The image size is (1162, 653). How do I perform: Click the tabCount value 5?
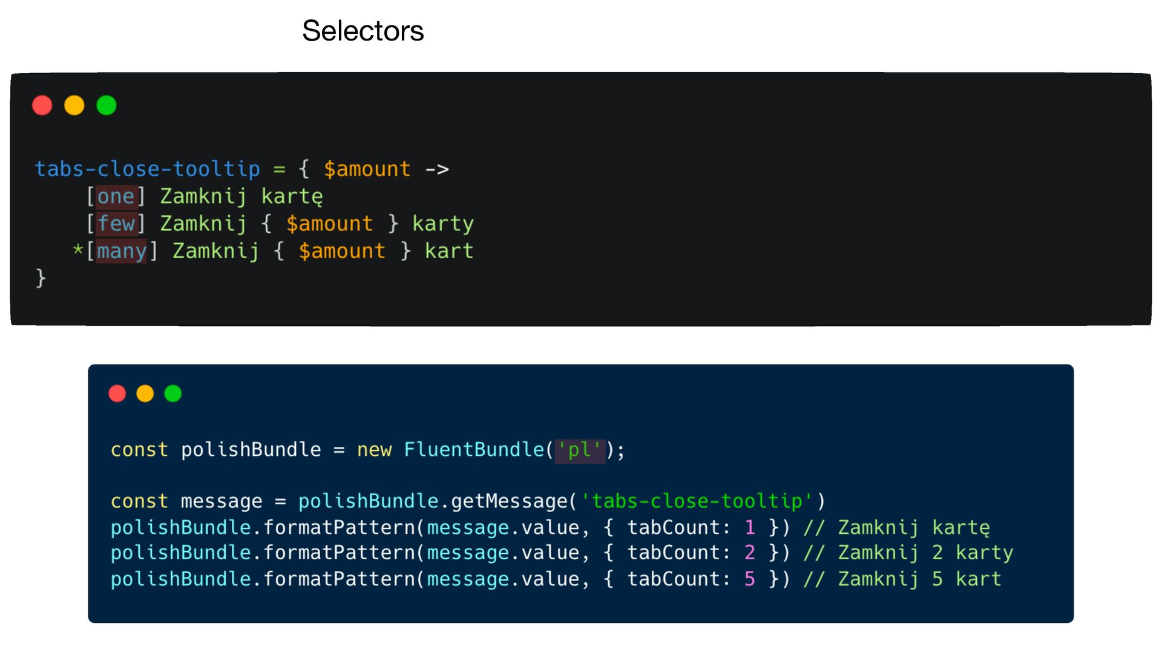click(x=750, y=579)
